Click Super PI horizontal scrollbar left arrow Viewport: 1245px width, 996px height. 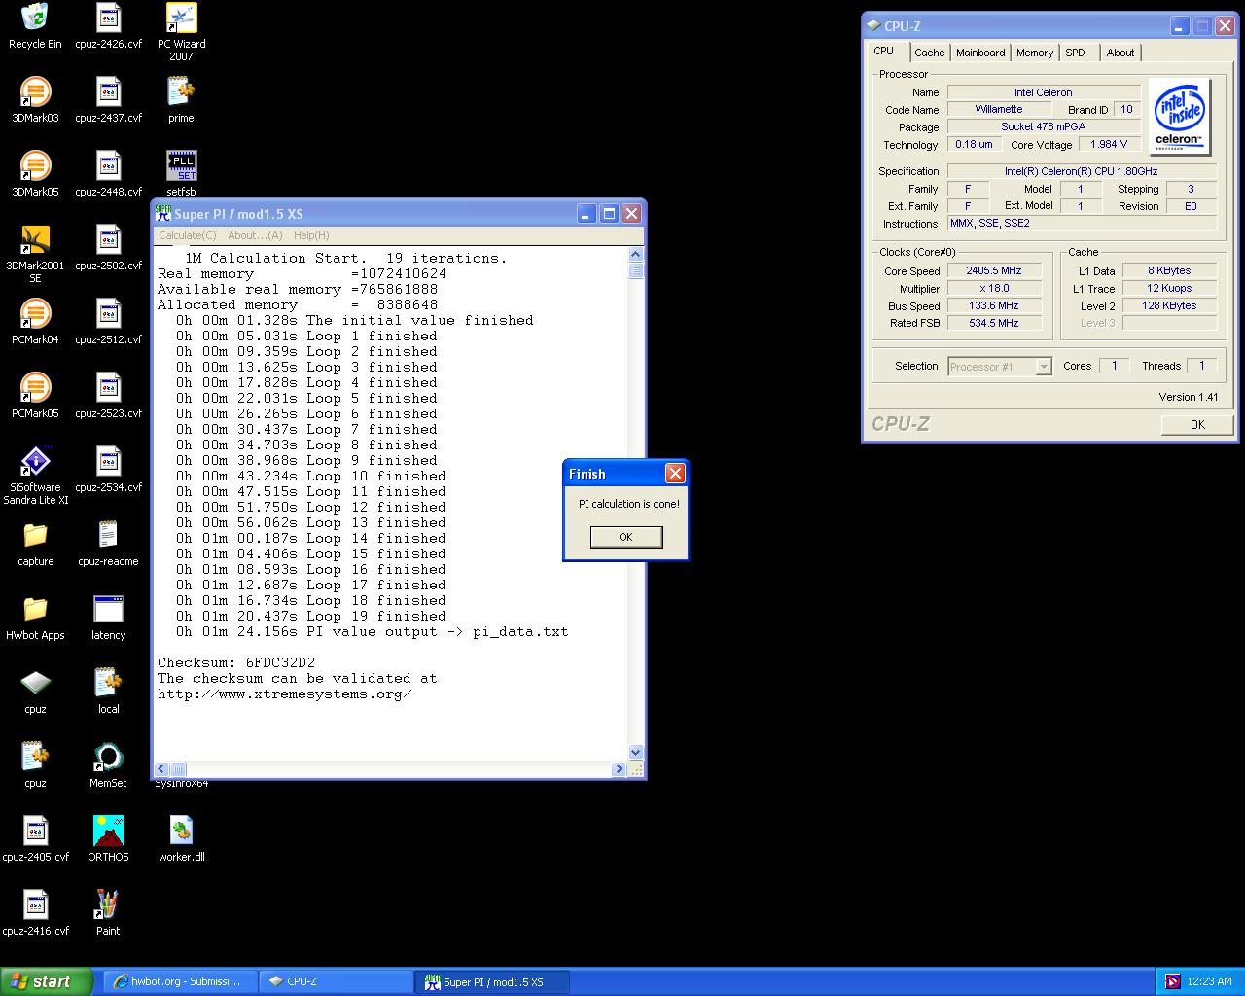(162, 769)
